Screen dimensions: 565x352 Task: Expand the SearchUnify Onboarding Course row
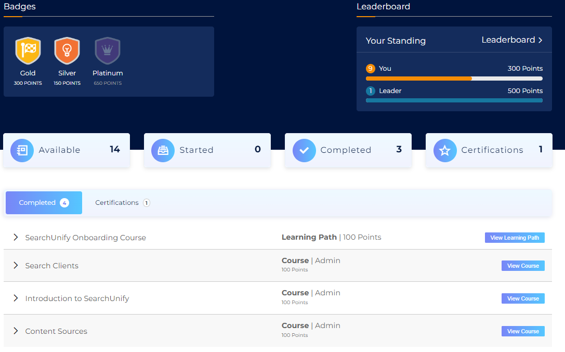[x=16, y=238]
